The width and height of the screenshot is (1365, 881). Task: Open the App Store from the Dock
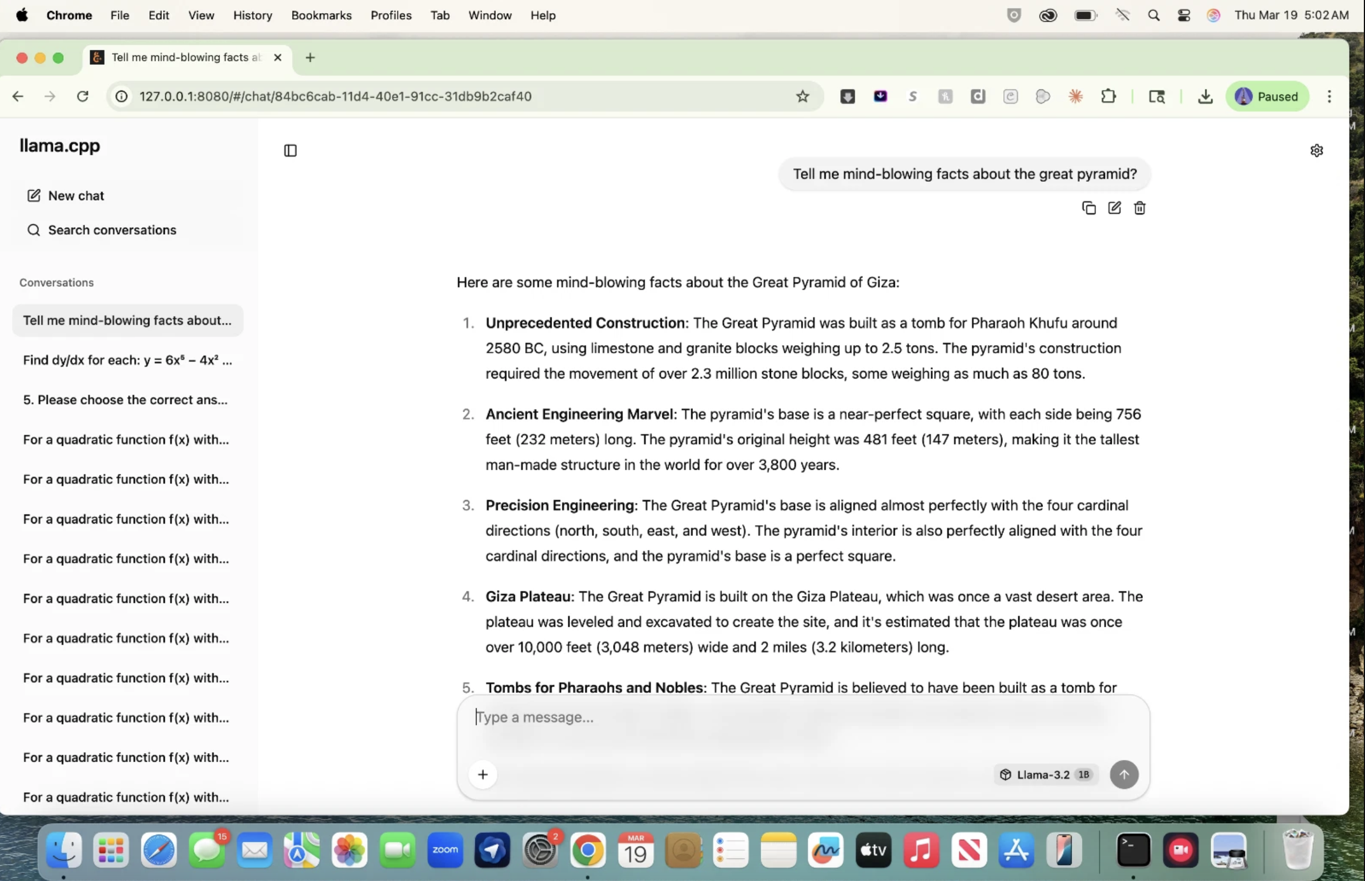pos(1016,849)
